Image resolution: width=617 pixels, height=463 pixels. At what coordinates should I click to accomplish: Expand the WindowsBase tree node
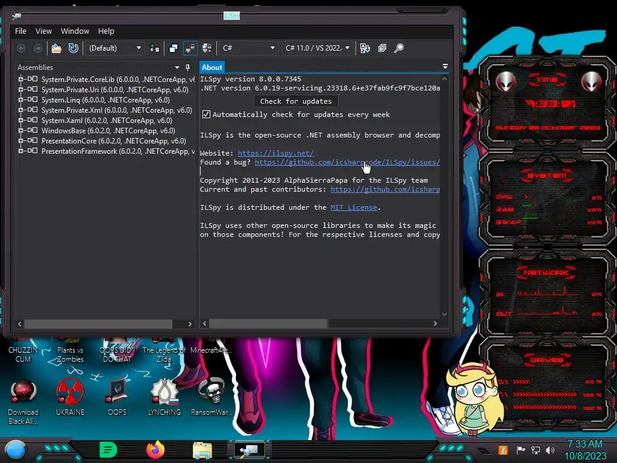(x=20, y=130)
